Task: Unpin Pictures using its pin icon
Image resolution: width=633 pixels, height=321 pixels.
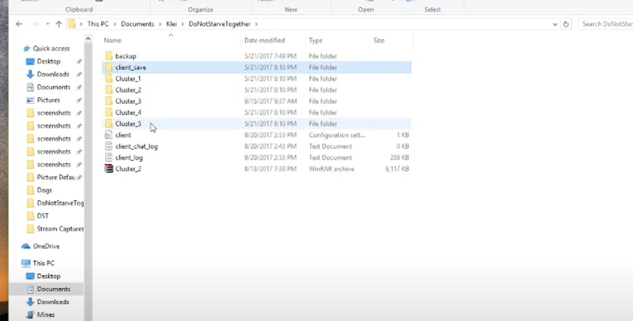Action: (x=79, y=100)
